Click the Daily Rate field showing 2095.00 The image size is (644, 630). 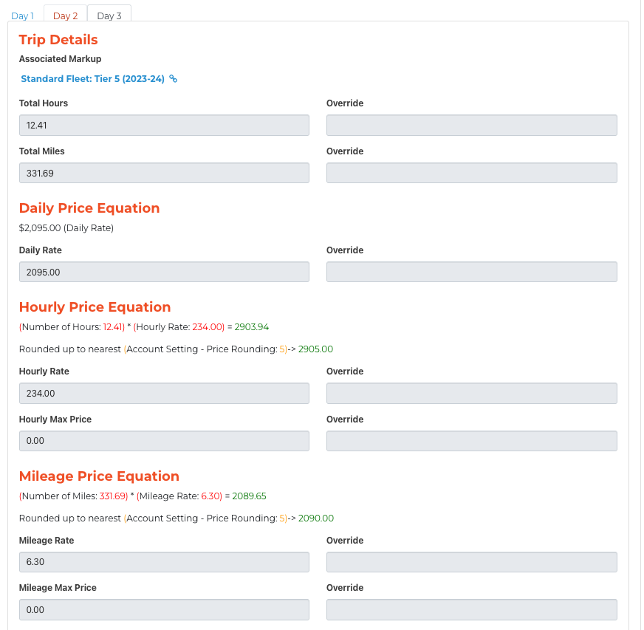(x=164, y=272)
